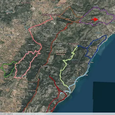Click the Coll de la Comba label

point(57,43)
